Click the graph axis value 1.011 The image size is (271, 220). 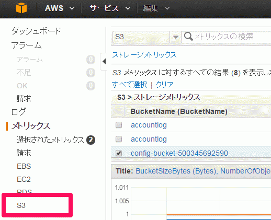(x=122, y=188)
